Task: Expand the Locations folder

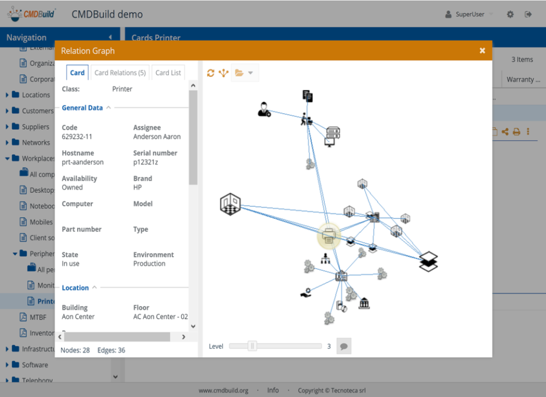Action: click(7, 95)
